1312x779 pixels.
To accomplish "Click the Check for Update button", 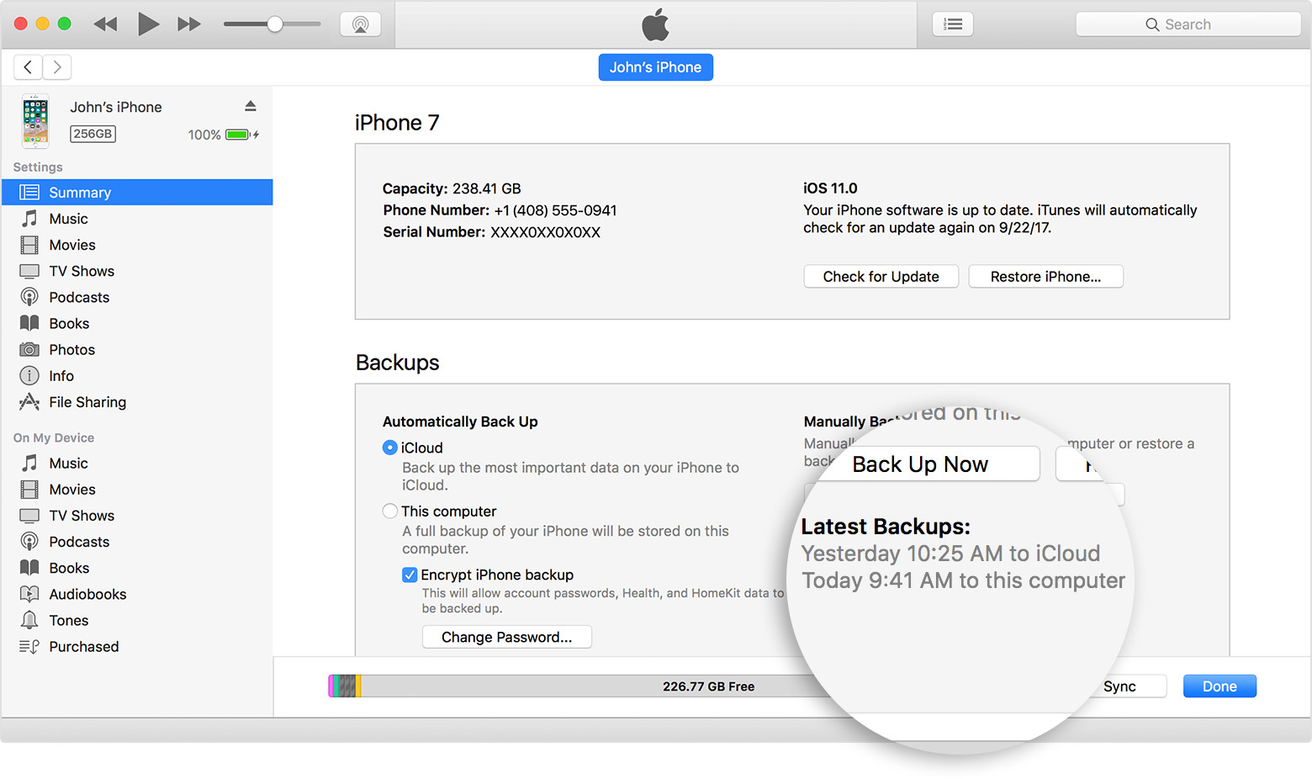I will pos(881,277).
